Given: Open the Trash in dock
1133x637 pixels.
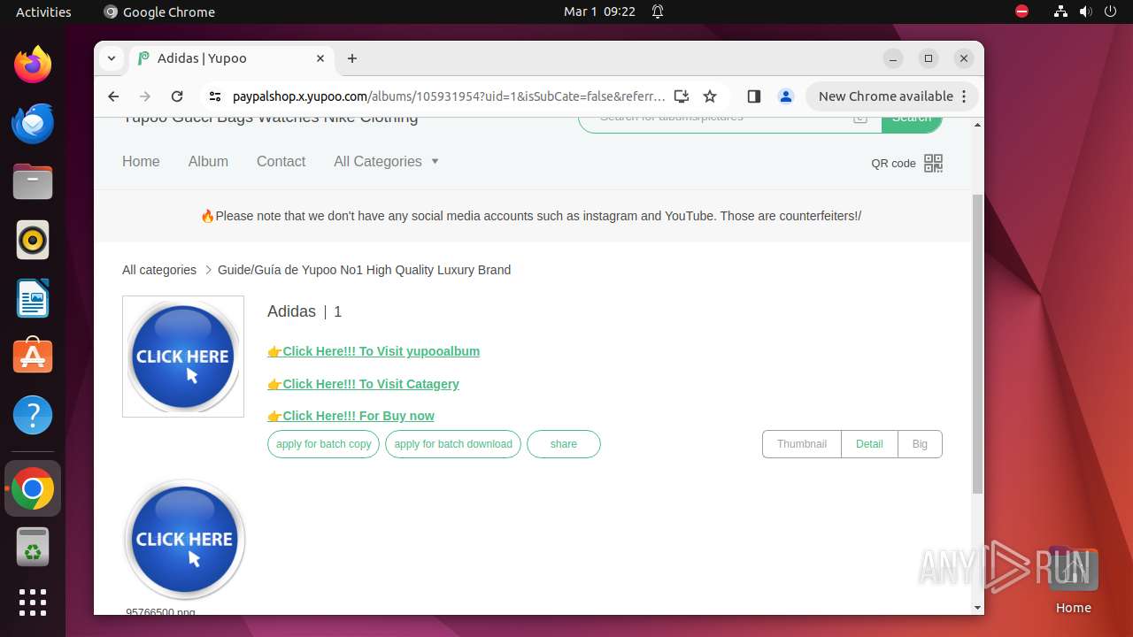Looking at the screenshot, I should point(33,548).
